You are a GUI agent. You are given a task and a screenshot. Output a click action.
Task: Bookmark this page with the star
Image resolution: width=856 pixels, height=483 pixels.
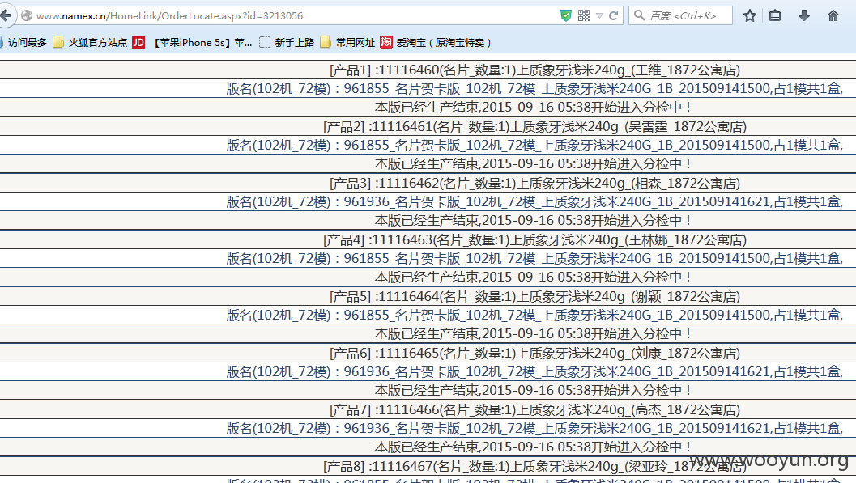[750, 16]
